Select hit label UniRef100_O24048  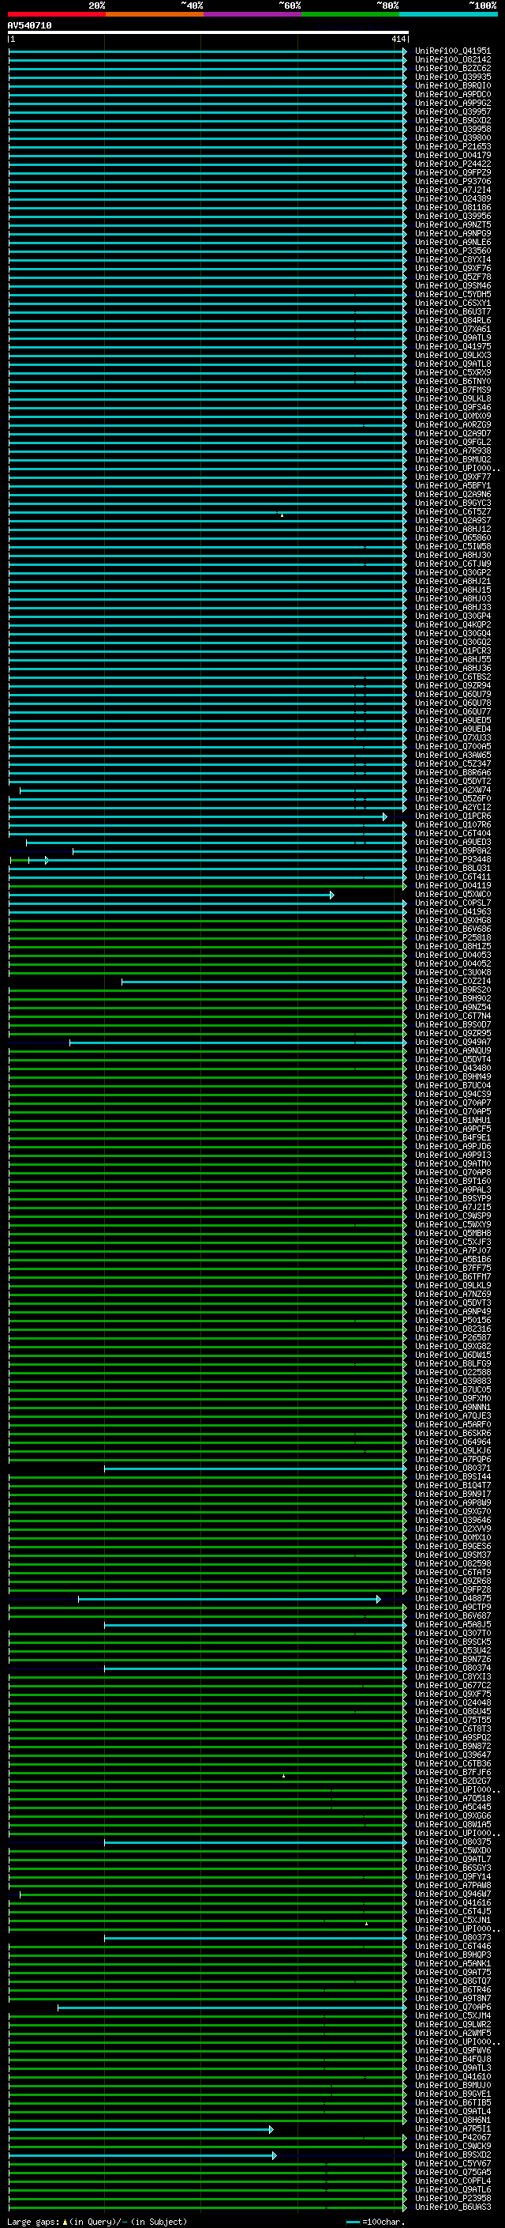453,1703
